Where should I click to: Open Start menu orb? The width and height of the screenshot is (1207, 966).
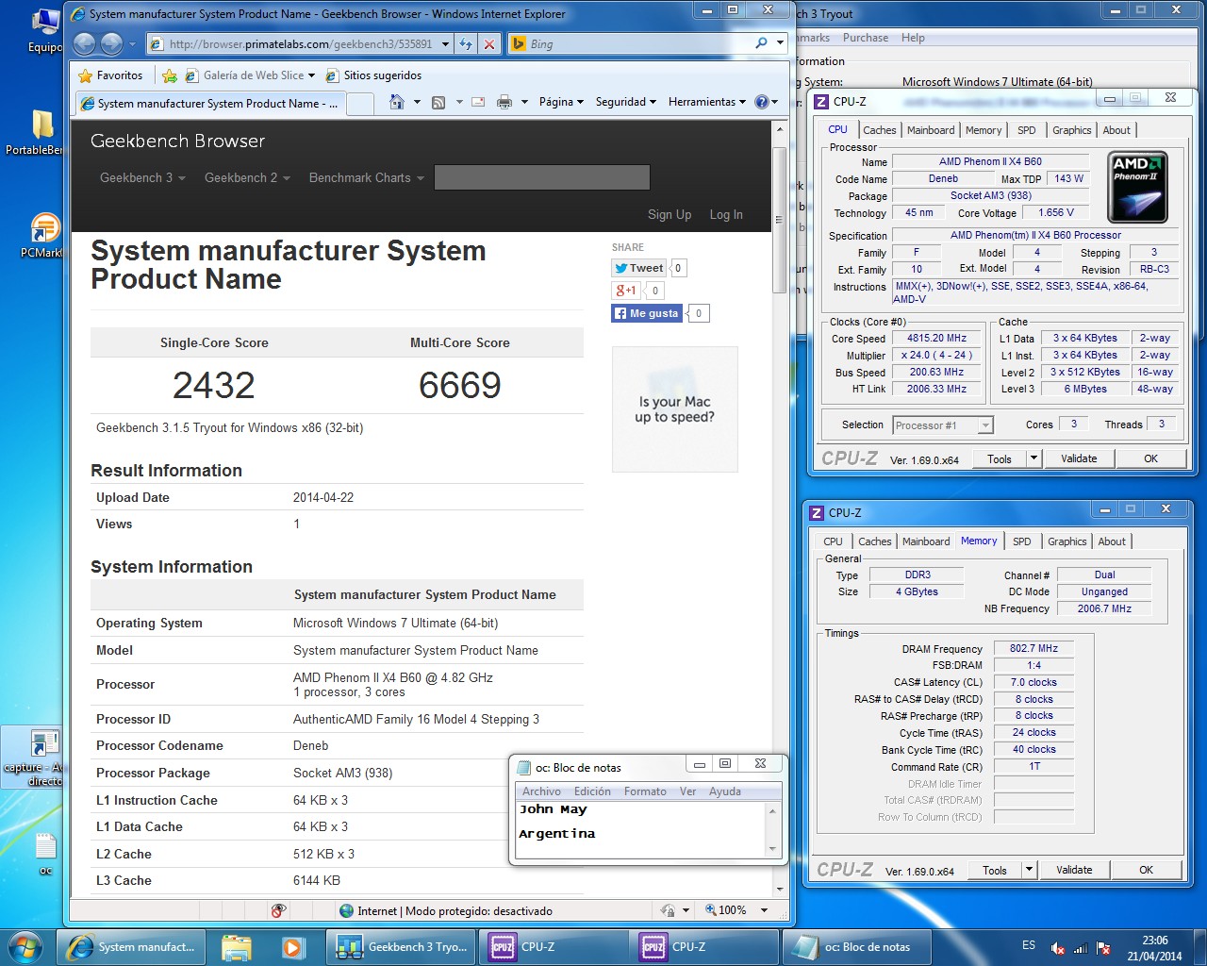[x=25, y=946]
